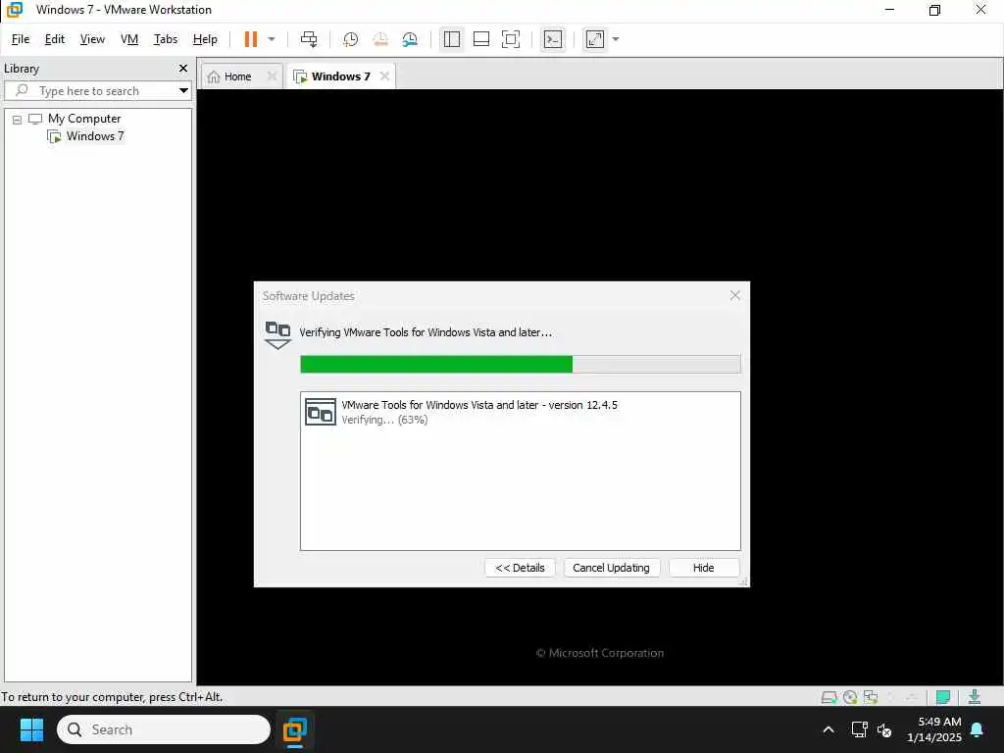Click the green message log status icon
Viewport: 1004px width, 753px height.
(x=942, y=697)
